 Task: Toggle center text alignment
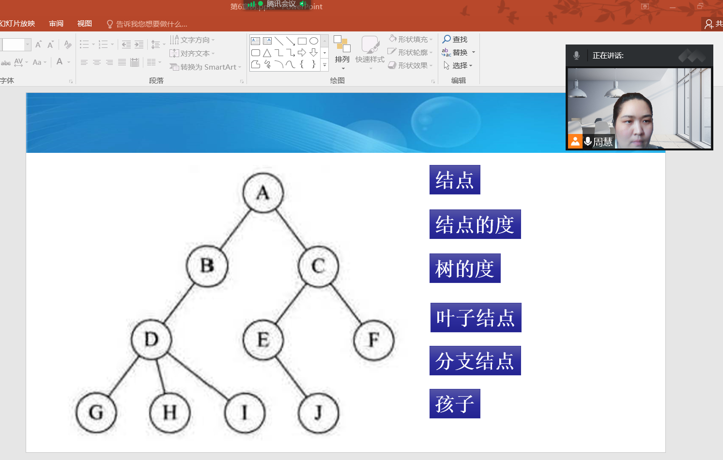click(x=97, y=62)
